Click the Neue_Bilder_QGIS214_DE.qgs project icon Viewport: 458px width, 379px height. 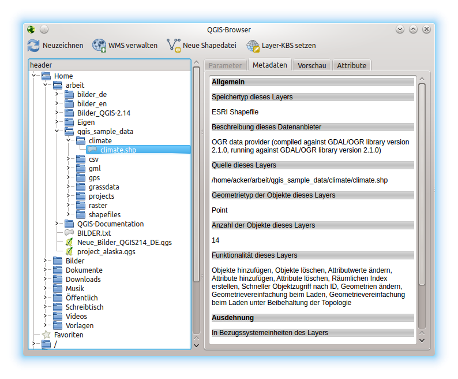tap(69, 243)
